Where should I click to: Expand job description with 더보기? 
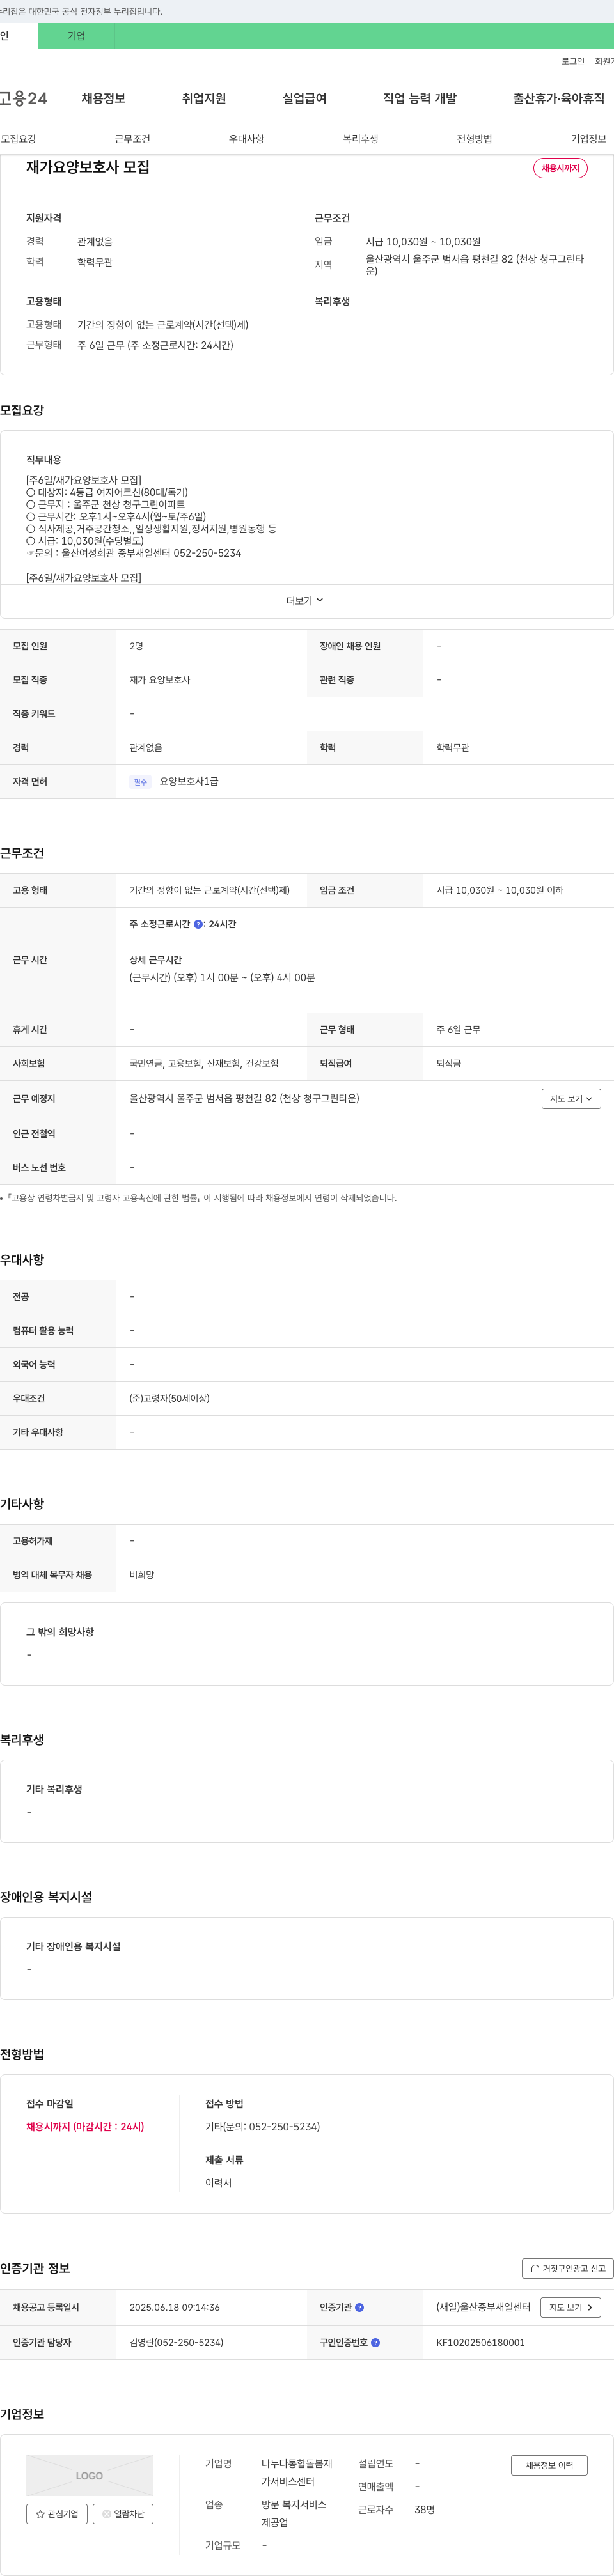(305, 601)
